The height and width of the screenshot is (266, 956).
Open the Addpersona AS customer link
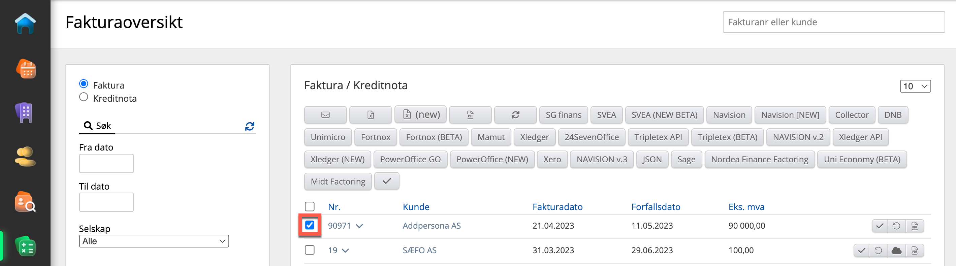431,226
